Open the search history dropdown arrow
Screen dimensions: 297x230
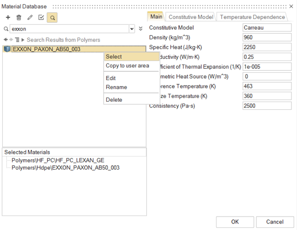[131, 29]
